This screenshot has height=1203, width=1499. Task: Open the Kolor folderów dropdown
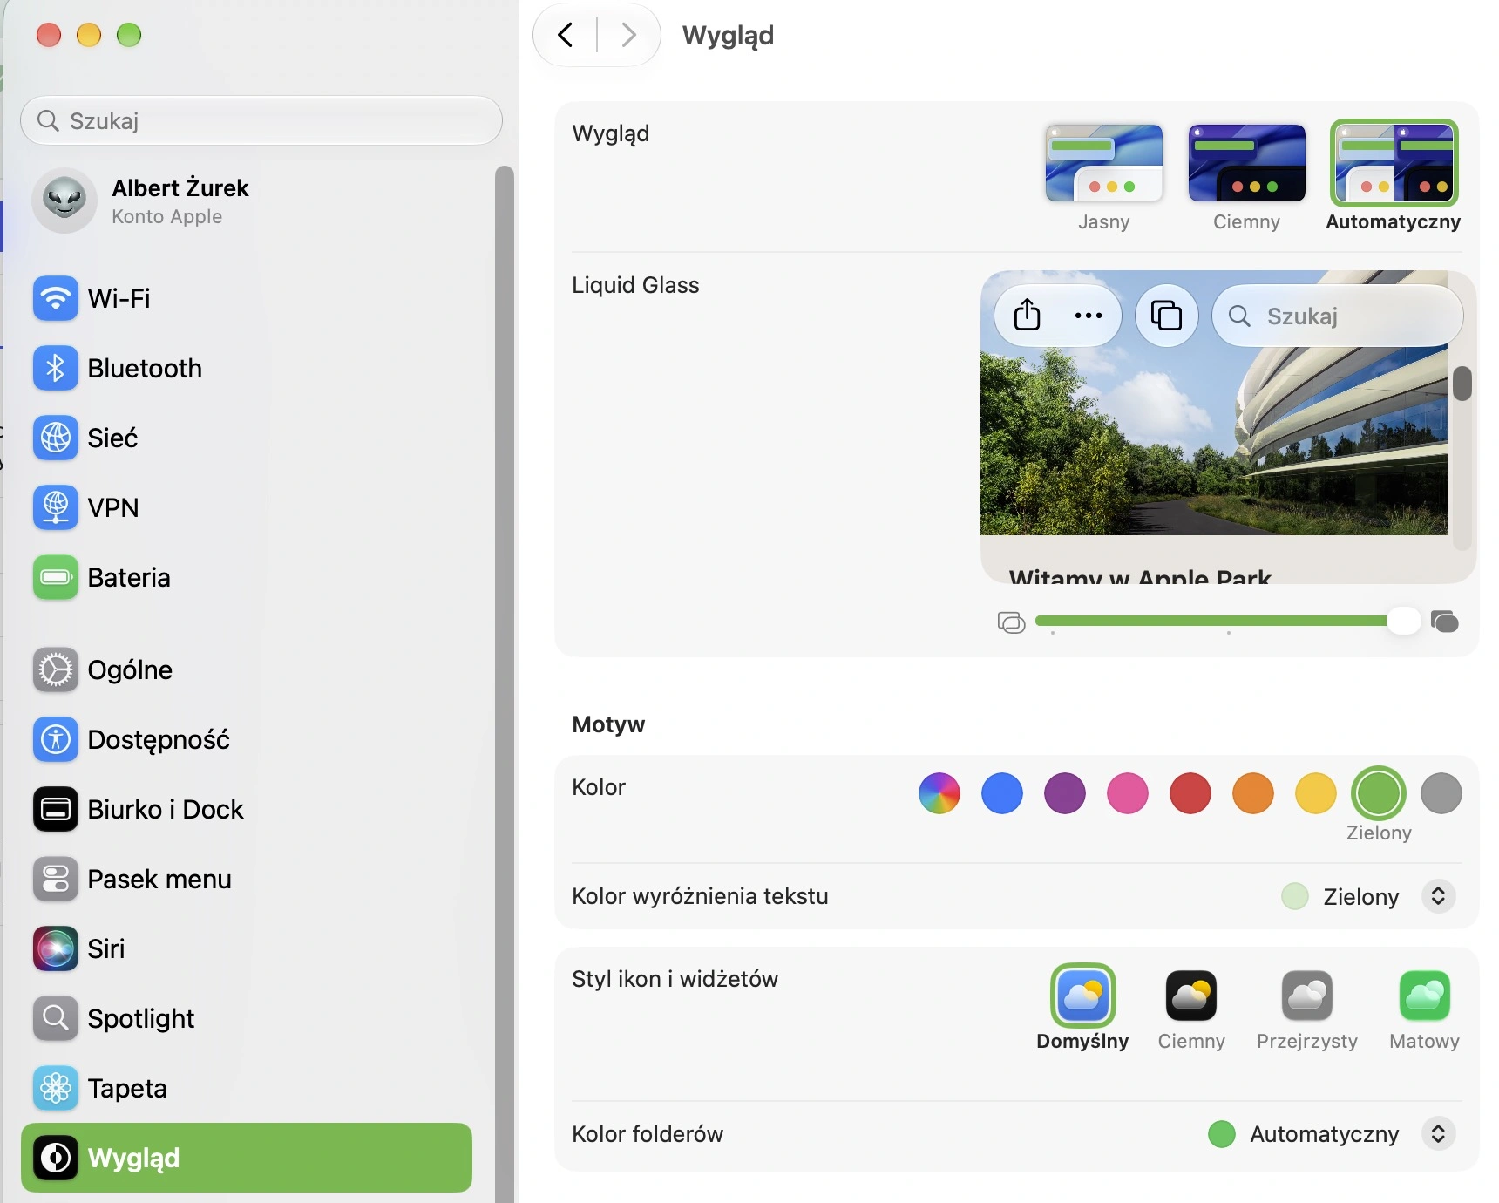pos(1438,1133)
